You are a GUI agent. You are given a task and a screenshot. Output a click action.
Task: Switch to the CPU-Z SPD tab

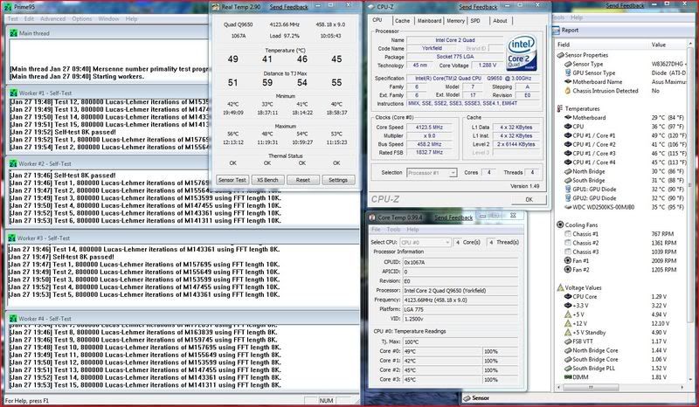click(475, 20)
